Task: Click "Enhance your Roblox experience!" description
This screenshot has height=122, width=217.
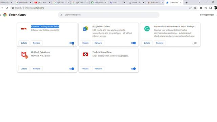Action: pos(45,30)
